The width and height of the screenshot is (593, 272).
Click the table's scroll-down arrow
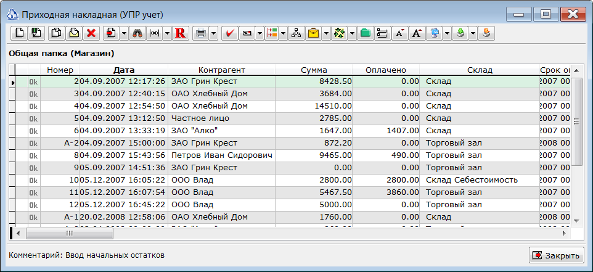pyautogui.click(x=576, y=221)
